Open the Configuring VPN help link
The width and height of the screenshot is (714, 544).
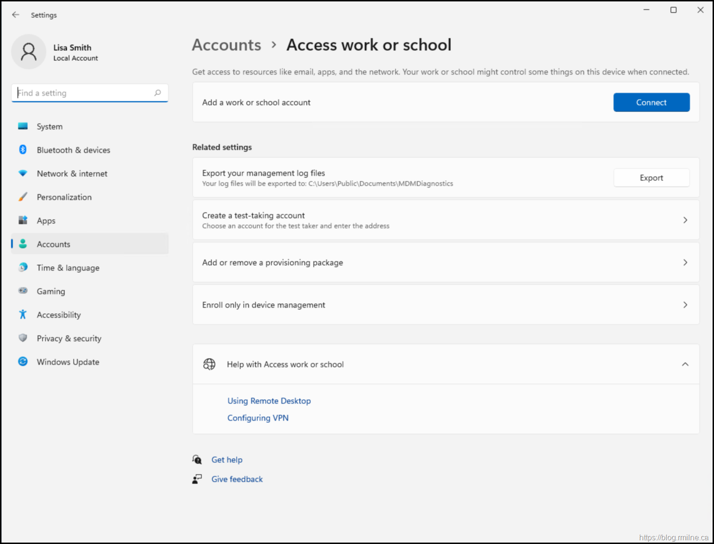pos(258,418)
